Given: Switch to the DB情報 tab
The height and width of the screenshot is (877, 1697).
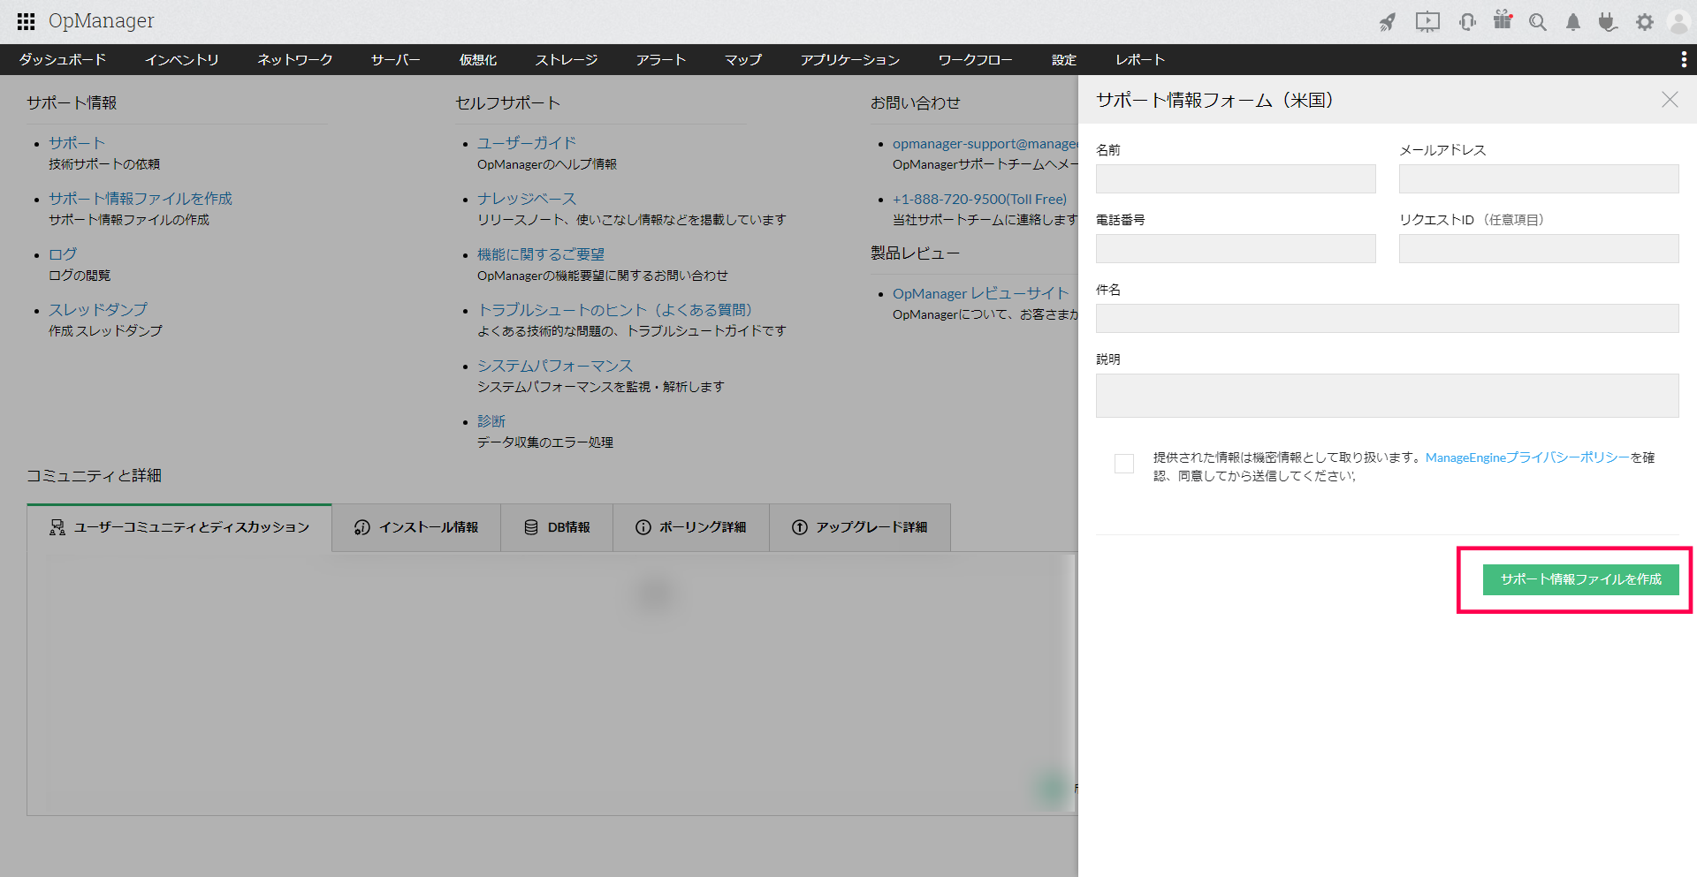Looking at the screenshot, I should 557,527.
